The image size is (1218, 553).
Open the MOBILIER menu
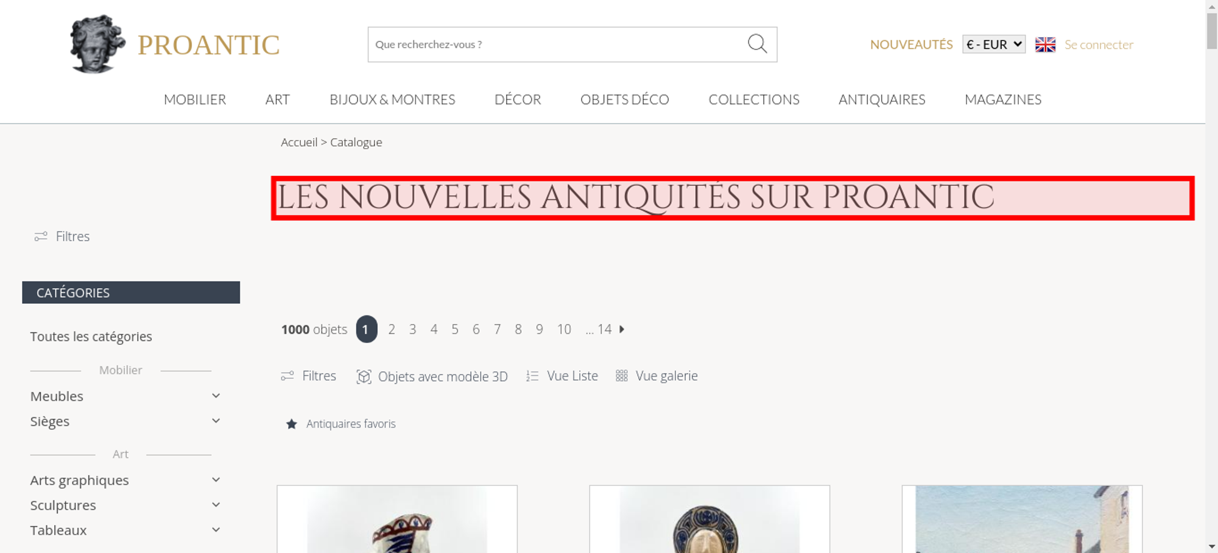point(195,99)
